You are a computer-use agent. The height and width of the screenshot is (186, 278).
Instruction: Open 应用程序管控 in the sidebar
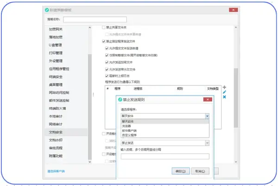pyautogui.click(x=59, y=69)
